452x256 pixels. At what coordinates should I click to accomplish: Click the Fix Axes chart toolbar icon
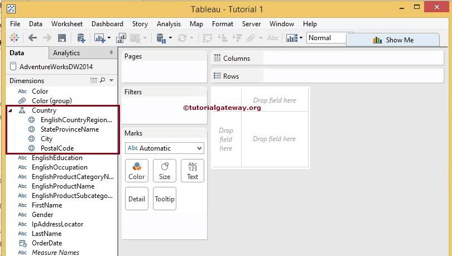click(292, 38)
